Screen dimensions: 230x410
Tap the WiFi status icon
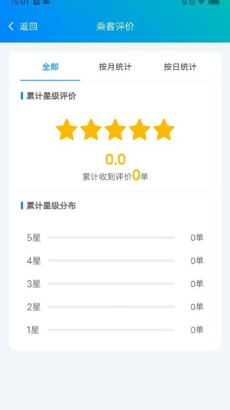pos(201,2)
